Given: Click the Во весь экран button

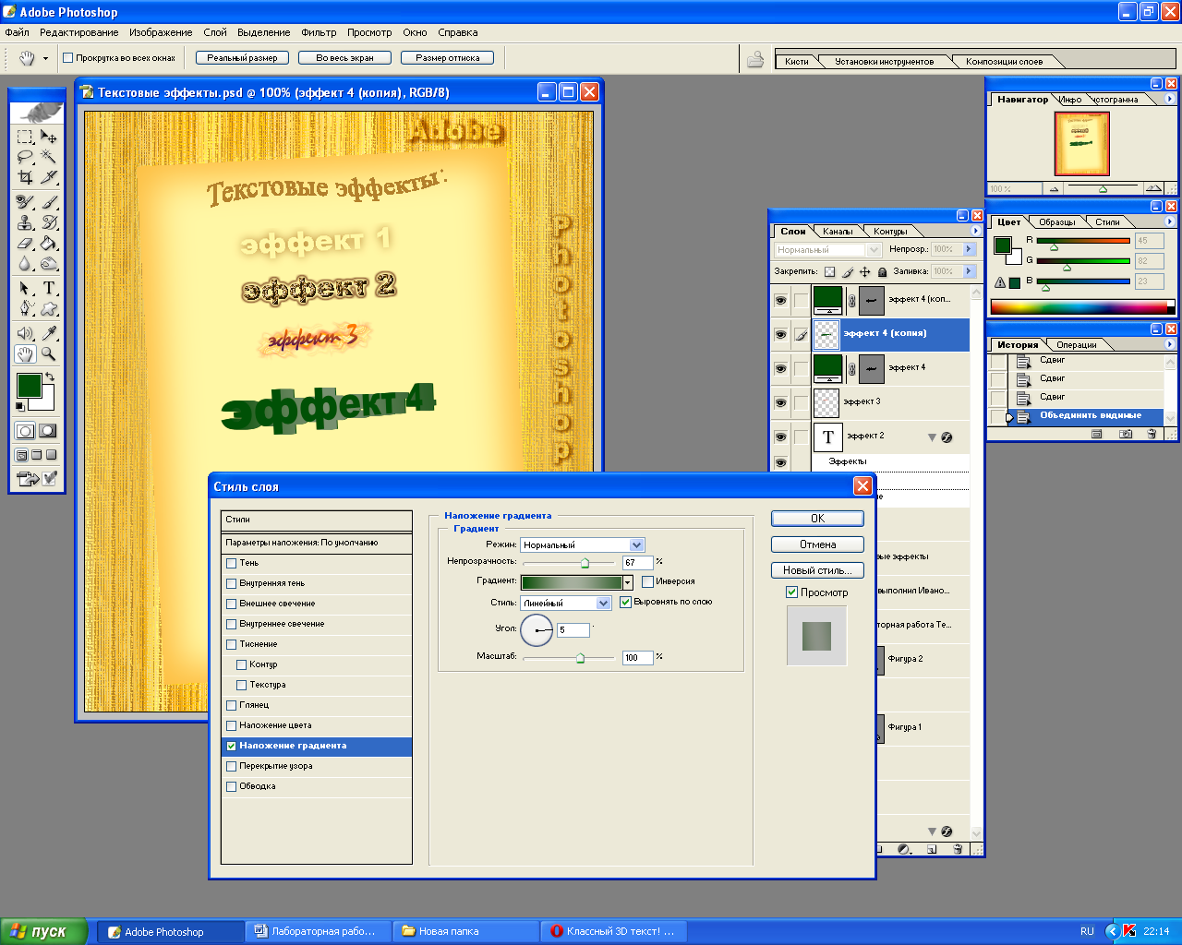Looking at the screenshot, I should point(345,57).
